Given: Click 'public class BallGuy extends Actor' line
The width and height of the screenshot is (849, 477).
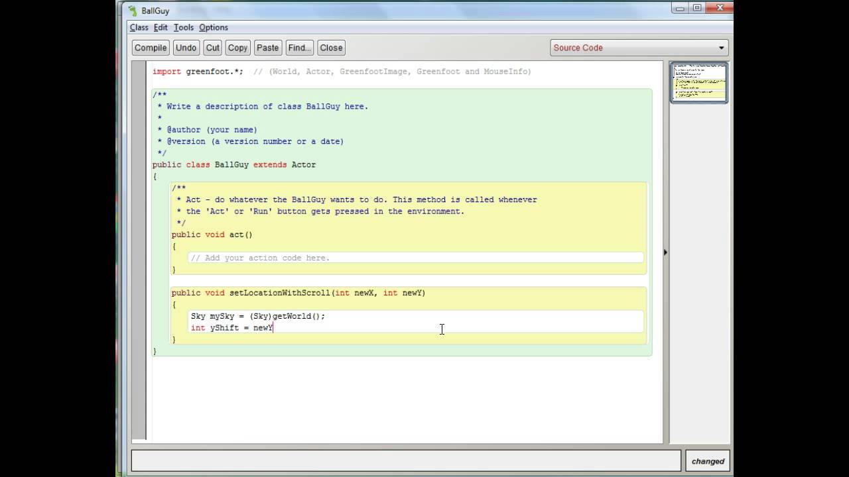Looking at the screenshot, I should [x=234, y=164].
